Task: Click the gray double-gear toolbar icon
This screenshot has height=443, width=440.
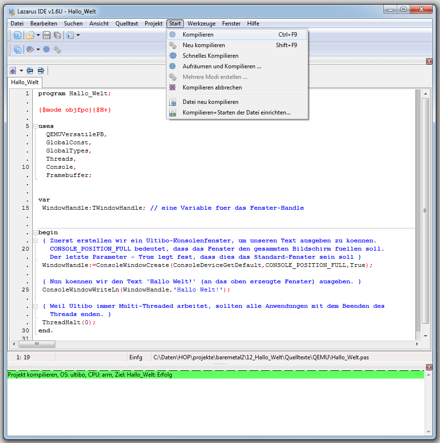Action: pyautogui.click(x=57, y=50)
